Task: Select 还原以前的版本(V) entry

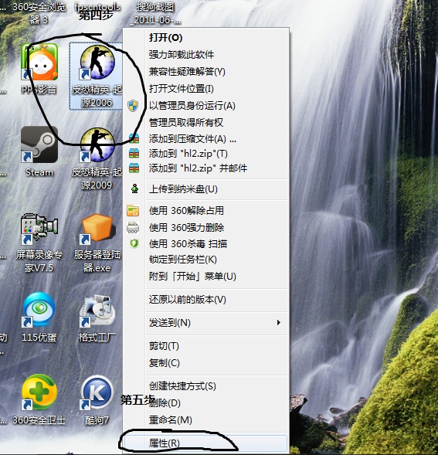Action: (187, 300)
